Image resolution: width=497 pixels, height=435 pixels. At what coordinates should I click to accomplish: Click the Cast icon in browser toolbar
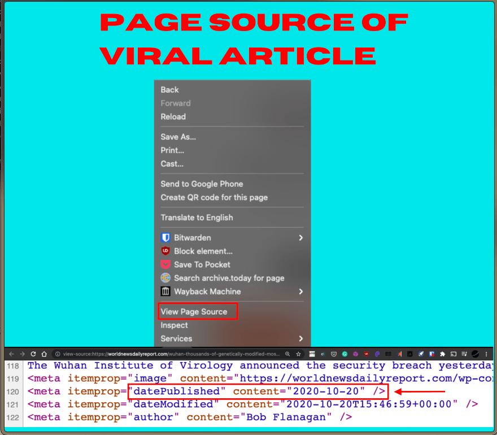pyautogui.click(x=454, y=354)
